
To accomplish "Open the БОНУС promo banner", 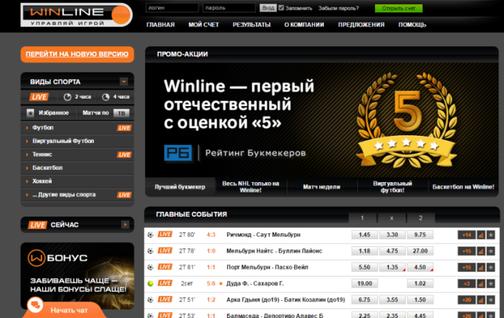I will [77, 276].
